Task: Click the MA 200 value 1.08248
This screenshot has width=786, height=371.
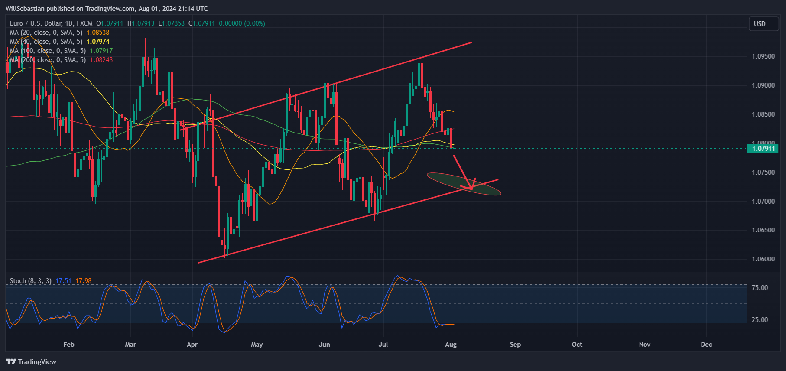Action: click(101, 60)
